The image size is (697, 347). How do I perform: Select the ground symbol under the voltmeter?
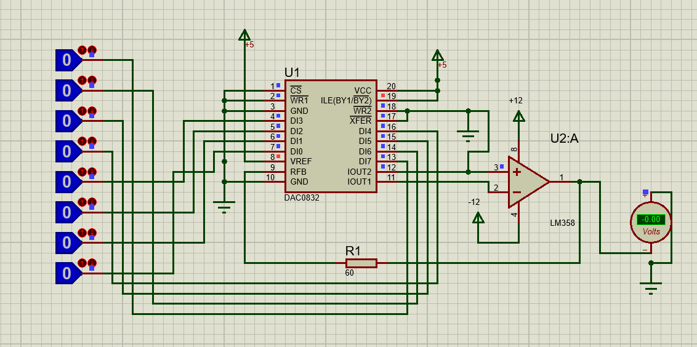click(651, 288)
